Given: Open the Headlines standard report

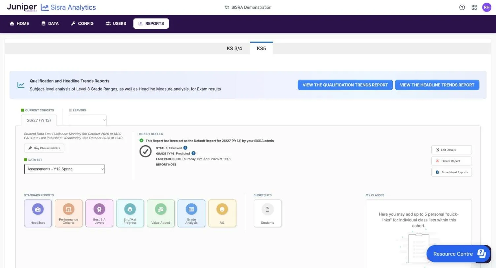Looking at the screenshot, I should coord(38,213).
